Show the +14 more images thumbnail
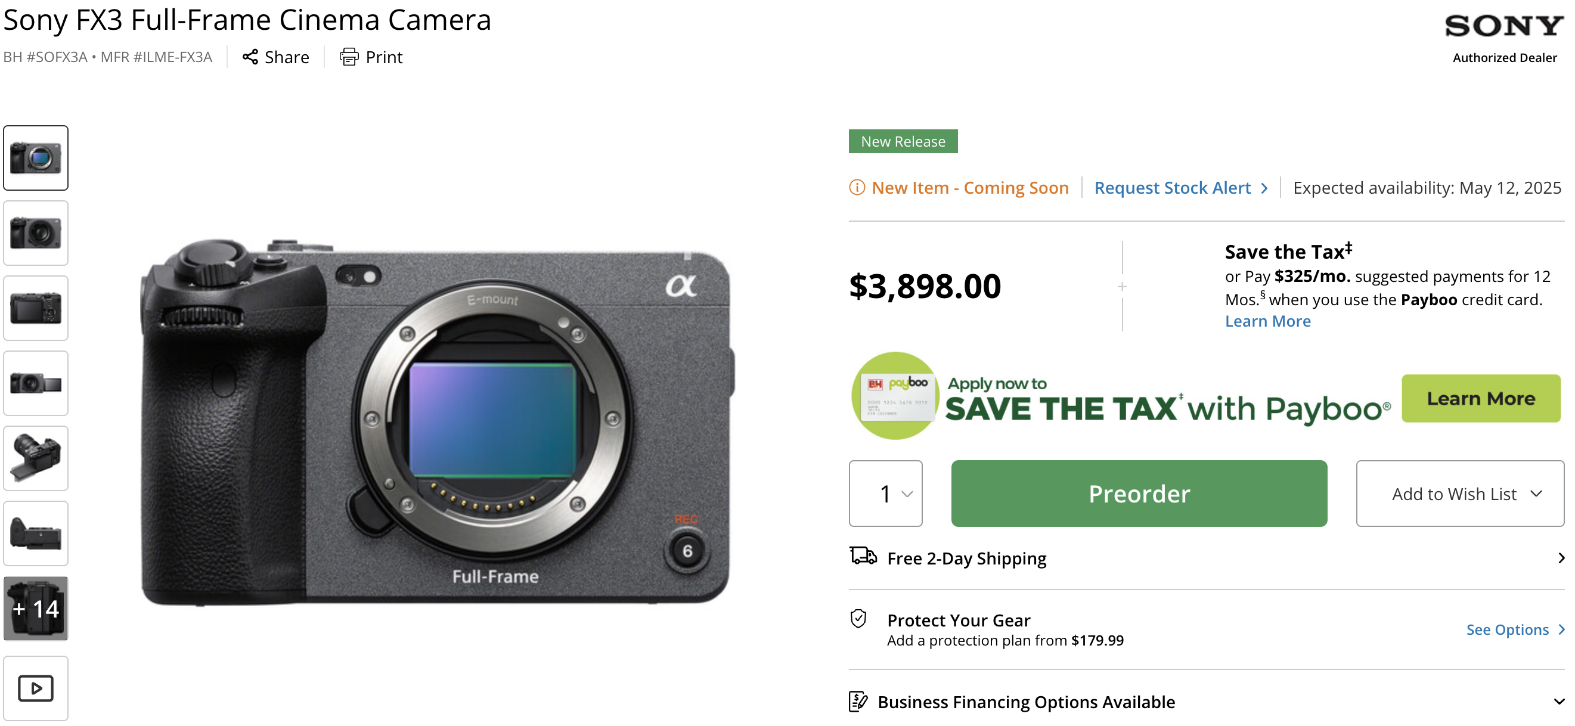This screenshot has width=1575, height=726. [x=35, y=609]
